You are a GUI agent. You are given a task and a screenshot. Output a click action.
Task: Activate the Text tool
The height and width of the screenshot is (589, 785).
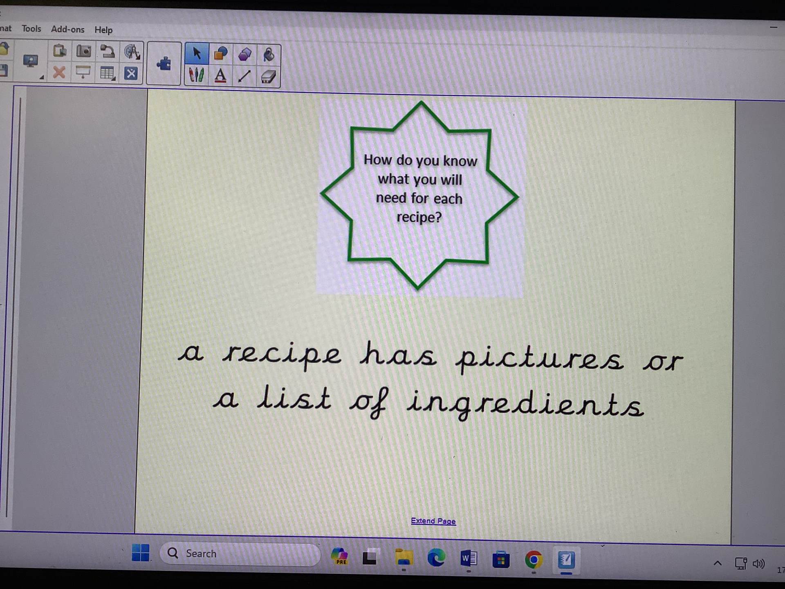pos(220,76)
